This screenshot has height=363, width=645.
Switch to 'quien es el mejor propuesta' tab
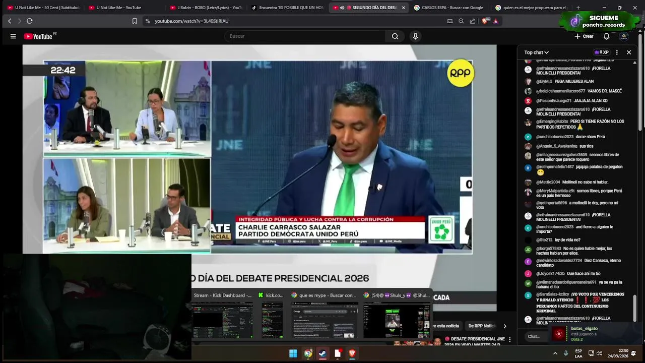click(531, 8)
